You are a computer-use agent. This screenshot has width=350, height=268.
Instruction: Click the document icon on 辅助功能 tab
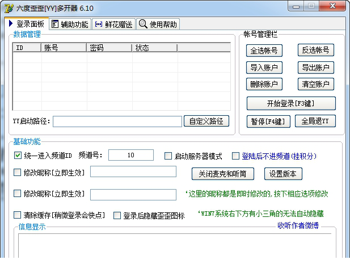tap(55, 24)
